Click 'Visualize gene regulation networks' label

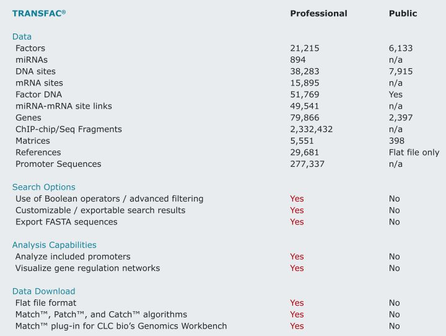click(87, 268)
